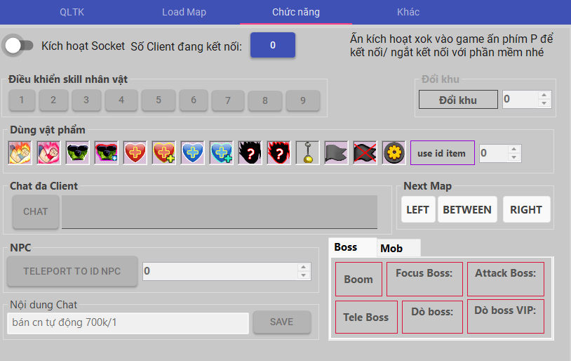
Task: Activate character skill 2
Action: 53,100
